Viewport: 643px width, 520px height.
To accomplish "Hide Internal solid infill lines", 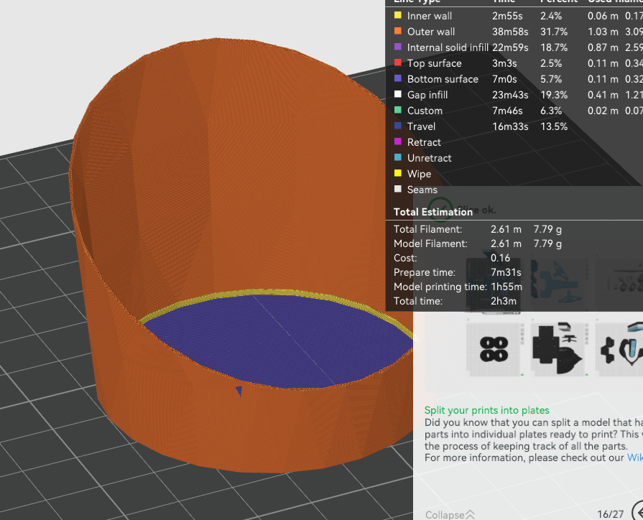I will (x=447, y=47).
